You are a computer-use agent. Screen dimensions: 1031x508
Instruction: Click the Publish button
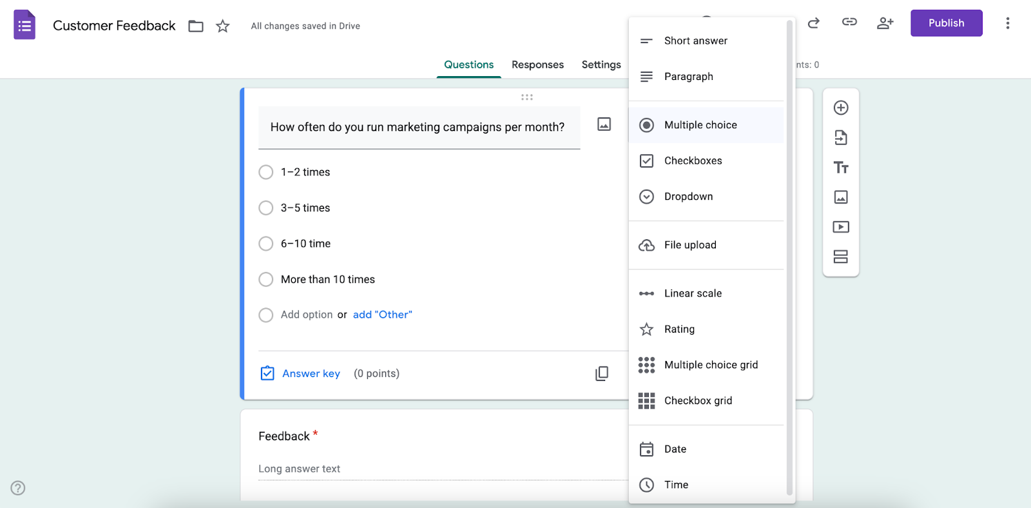coord(946,23)
